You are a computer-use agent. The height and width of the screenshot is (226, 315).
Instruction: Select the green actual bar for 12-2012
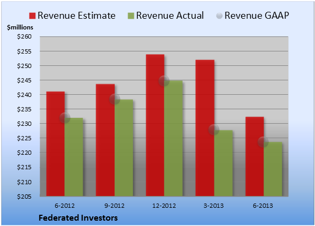(174, 138)
